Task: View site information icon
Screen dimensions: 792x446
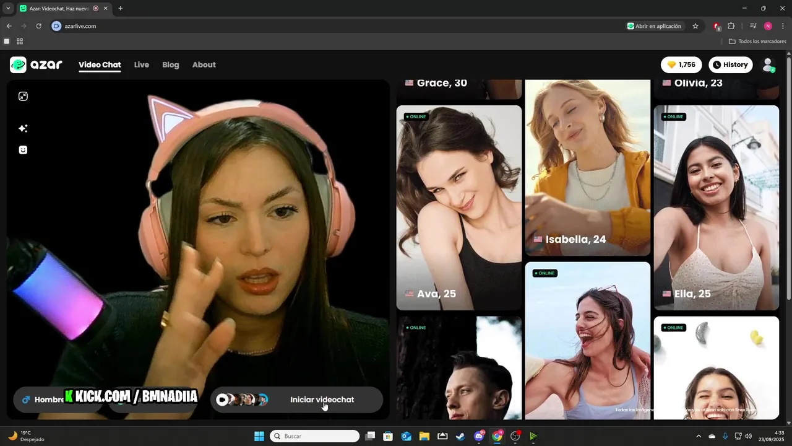Action: click(x=56, y=26)
